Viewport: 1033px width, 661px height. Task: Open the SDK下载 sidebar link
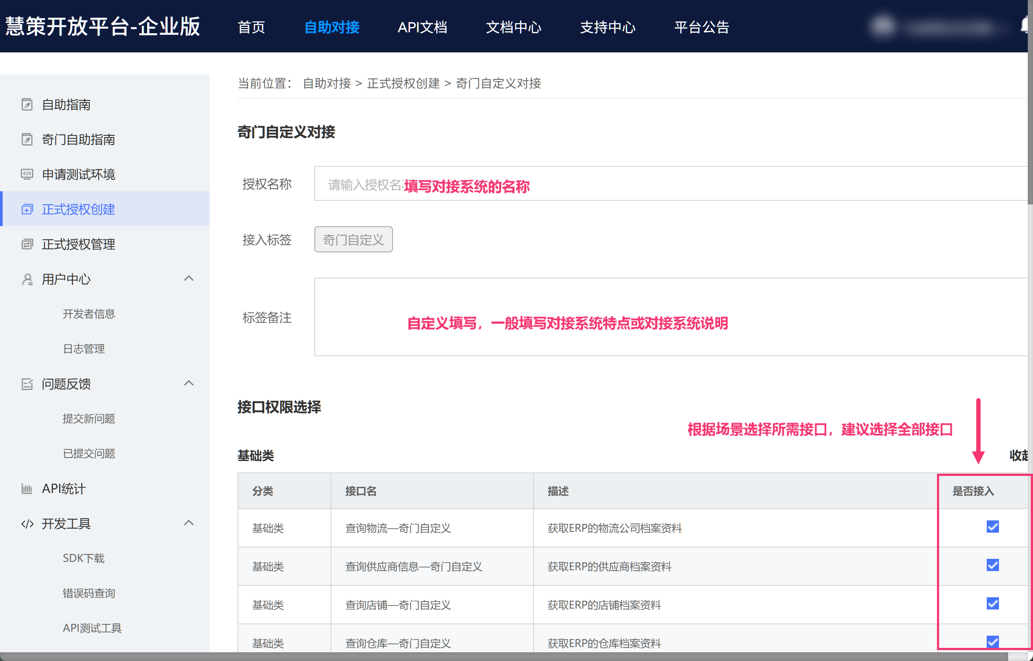[83, 558]
